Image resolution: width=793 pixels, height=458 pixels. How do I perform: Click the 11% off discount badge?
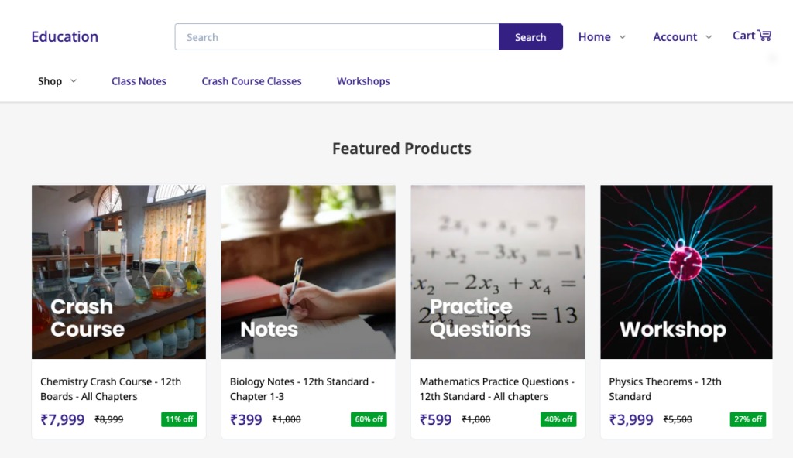[x=179, y=419]
